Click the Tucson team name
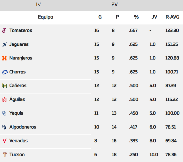Viewport: 183px width, 162px height. point(17,155)
